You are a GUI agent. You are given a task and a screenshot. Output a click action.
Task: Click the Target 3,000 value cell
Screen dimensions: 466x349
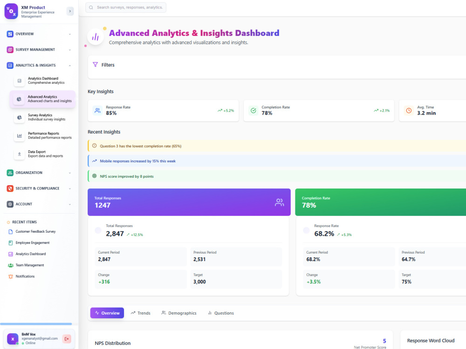point(236,279)
